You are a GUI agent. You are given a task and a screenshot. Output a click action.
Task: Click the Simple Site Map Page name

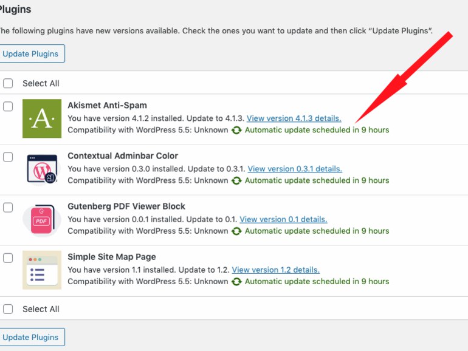coord(112,257)
